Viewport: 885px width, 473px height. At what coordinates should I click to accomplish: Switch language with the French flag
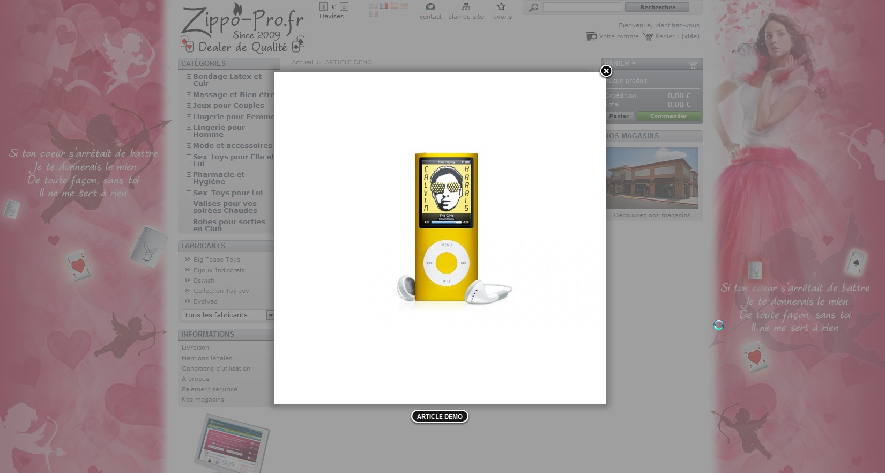[x=384, y=5]
